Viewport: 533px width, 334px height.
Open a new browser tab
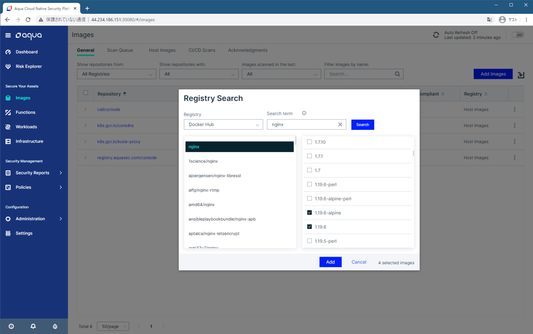tap(87, 8)
